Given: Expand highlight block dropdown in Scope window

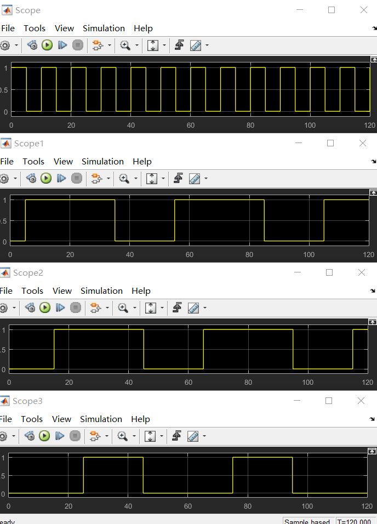Looking at the screenshot, I should point(109,45).
